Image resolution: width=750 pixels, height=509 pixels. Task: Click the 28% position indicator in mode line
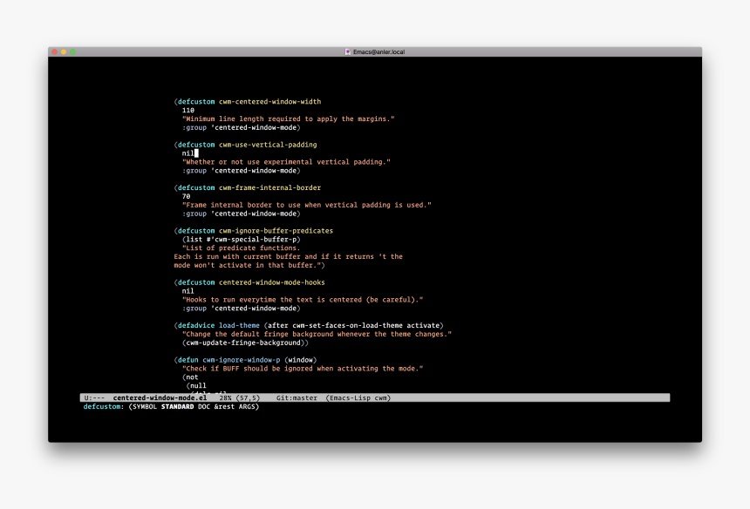click(225, 397)
